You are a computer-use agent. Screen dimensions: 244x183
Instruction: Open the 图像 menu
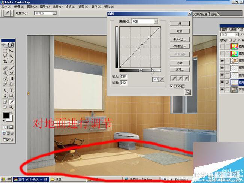click(32, 7)
